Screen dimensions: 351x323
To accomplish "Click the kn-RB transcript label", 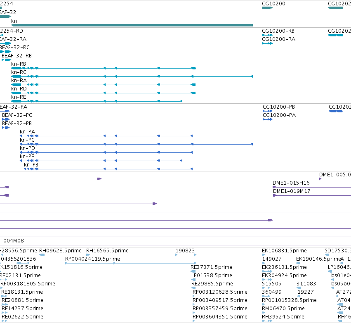I will pyautogui.click(x=19, y=64).
